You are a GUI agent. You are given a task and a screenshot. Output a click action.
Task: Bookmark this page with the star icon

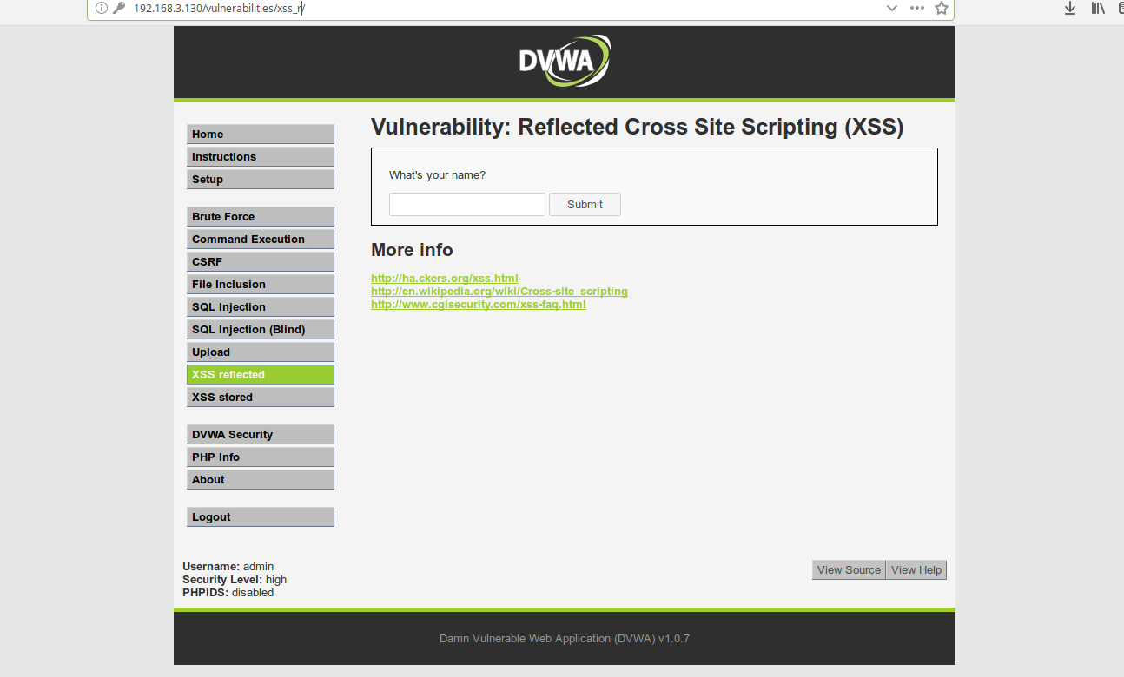(942, 8)
